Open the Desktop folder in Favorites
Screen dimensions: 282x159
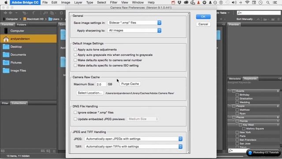pos(6,47)
